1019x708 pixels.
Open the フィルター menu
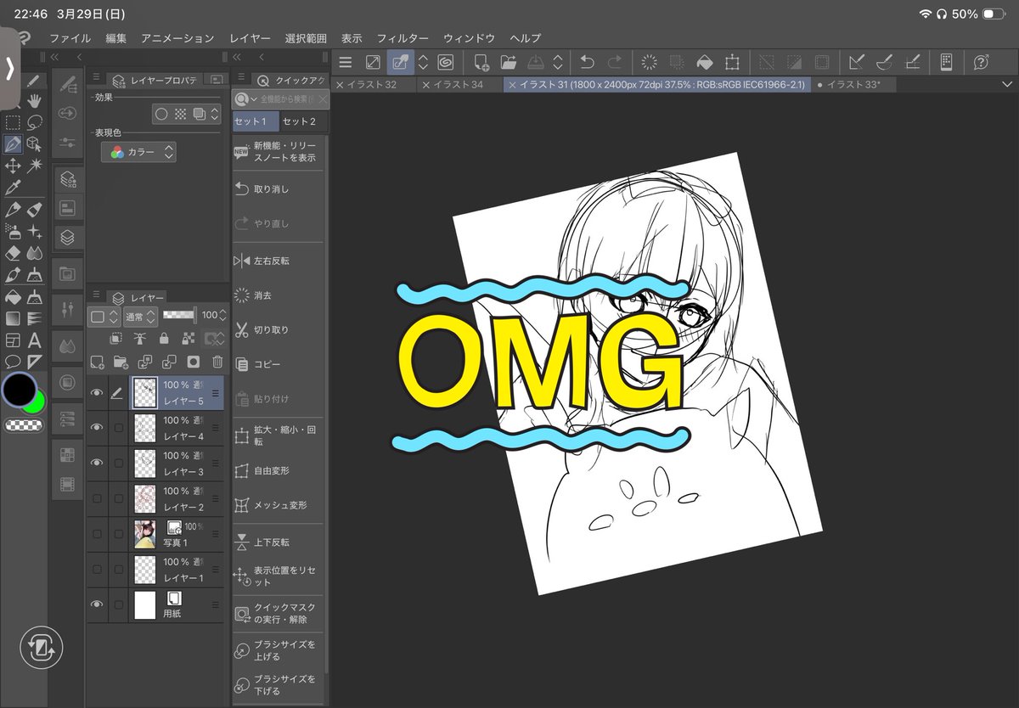click(403, 38)
